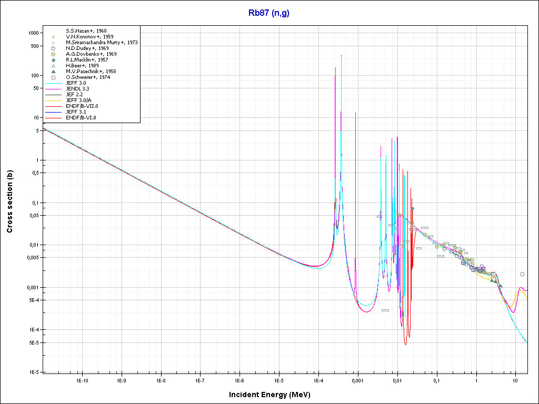Viewport: 539px width, 404px height.
Task: Click the Rb87 (n,g) chart title
Action: click(x=269, y=13)
